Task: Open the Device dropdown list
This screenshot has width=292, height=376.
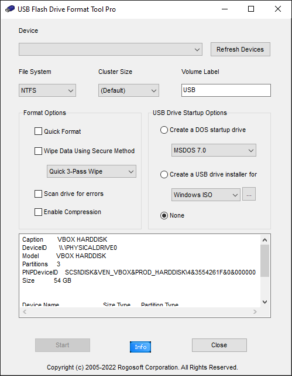Action: (x=111, y=49)
